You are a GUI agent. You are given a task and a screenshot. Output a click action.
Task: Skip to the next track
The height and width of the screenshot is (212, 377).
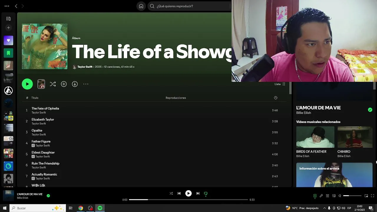(x=198, y=193)
